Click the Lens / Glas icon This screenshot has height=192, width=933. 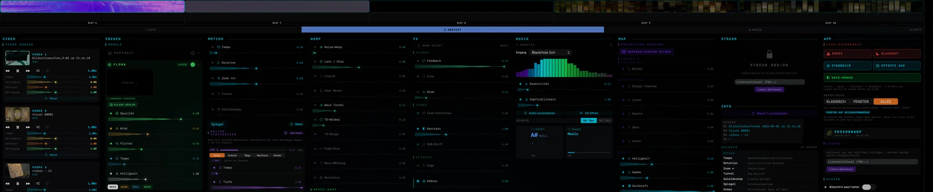321,62
